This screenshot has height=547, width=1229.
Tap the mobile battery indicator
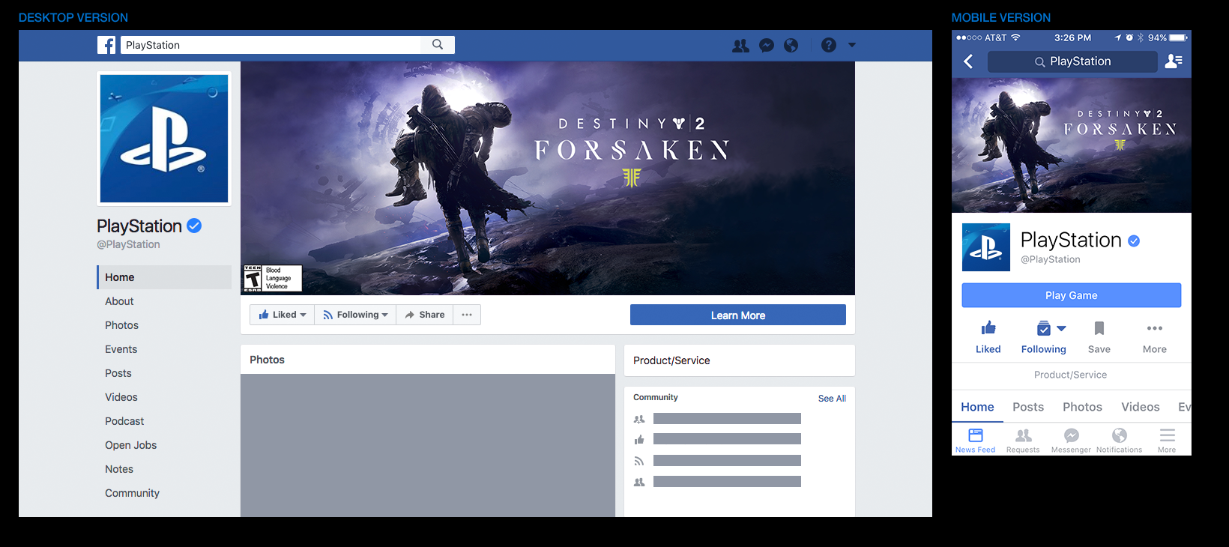(x=1178, y=37)
